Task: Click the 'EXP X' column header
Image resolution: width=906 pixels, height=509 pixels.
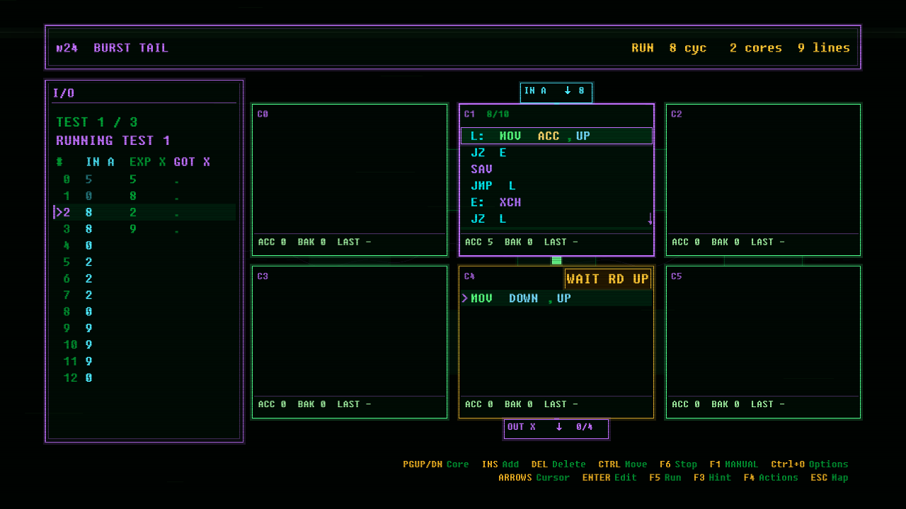Action: tap(148, 162)
